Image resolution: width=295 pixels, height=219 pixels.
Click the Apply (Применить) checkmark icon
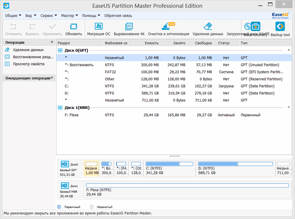coord(52,27)
